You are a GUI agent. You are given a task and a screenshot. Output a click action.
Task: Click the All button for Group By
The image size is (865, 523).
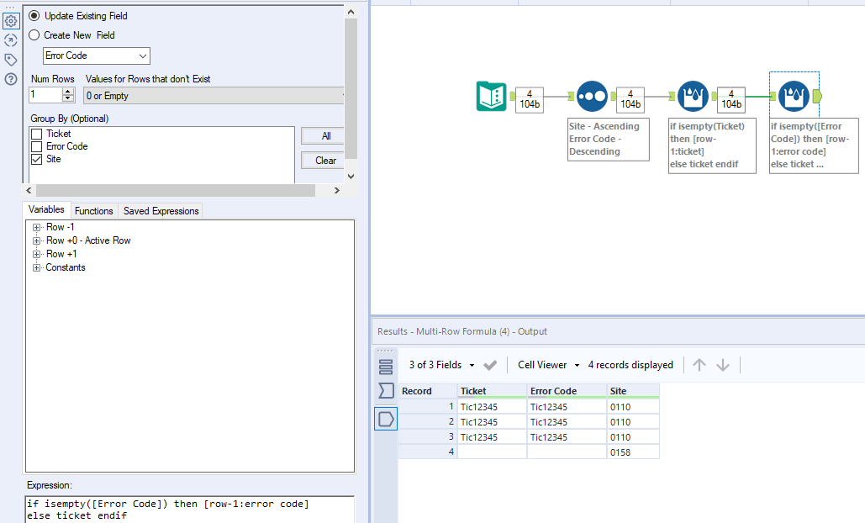click(x=325, y=135)
